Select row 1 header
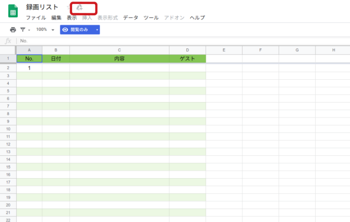 (8, 59)
